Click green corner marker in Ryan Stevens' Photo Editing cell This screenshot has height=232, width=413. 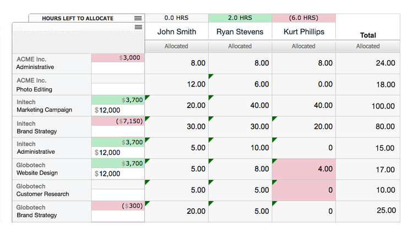(210, 76)
